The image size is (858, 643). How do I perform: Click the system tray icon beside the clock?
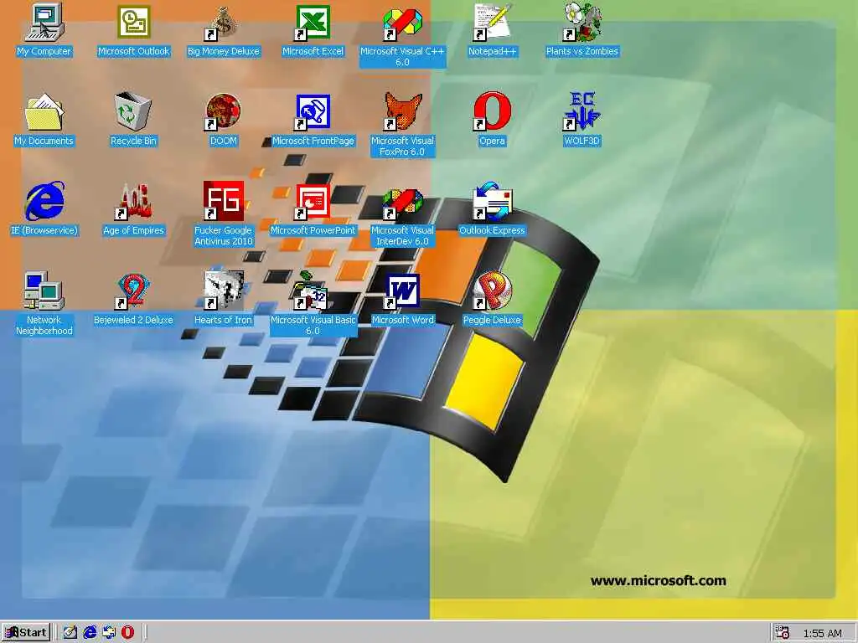pyautogui.click(x=783, y=633)
